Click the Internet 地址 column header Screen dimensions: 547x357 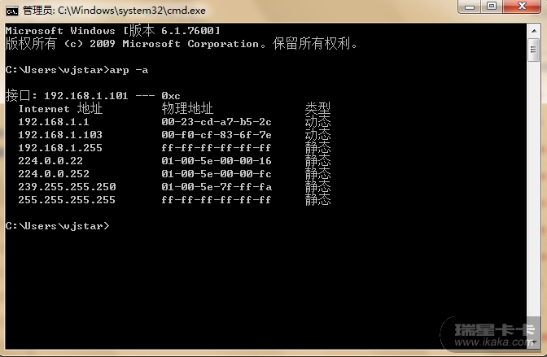coord(60,109)
